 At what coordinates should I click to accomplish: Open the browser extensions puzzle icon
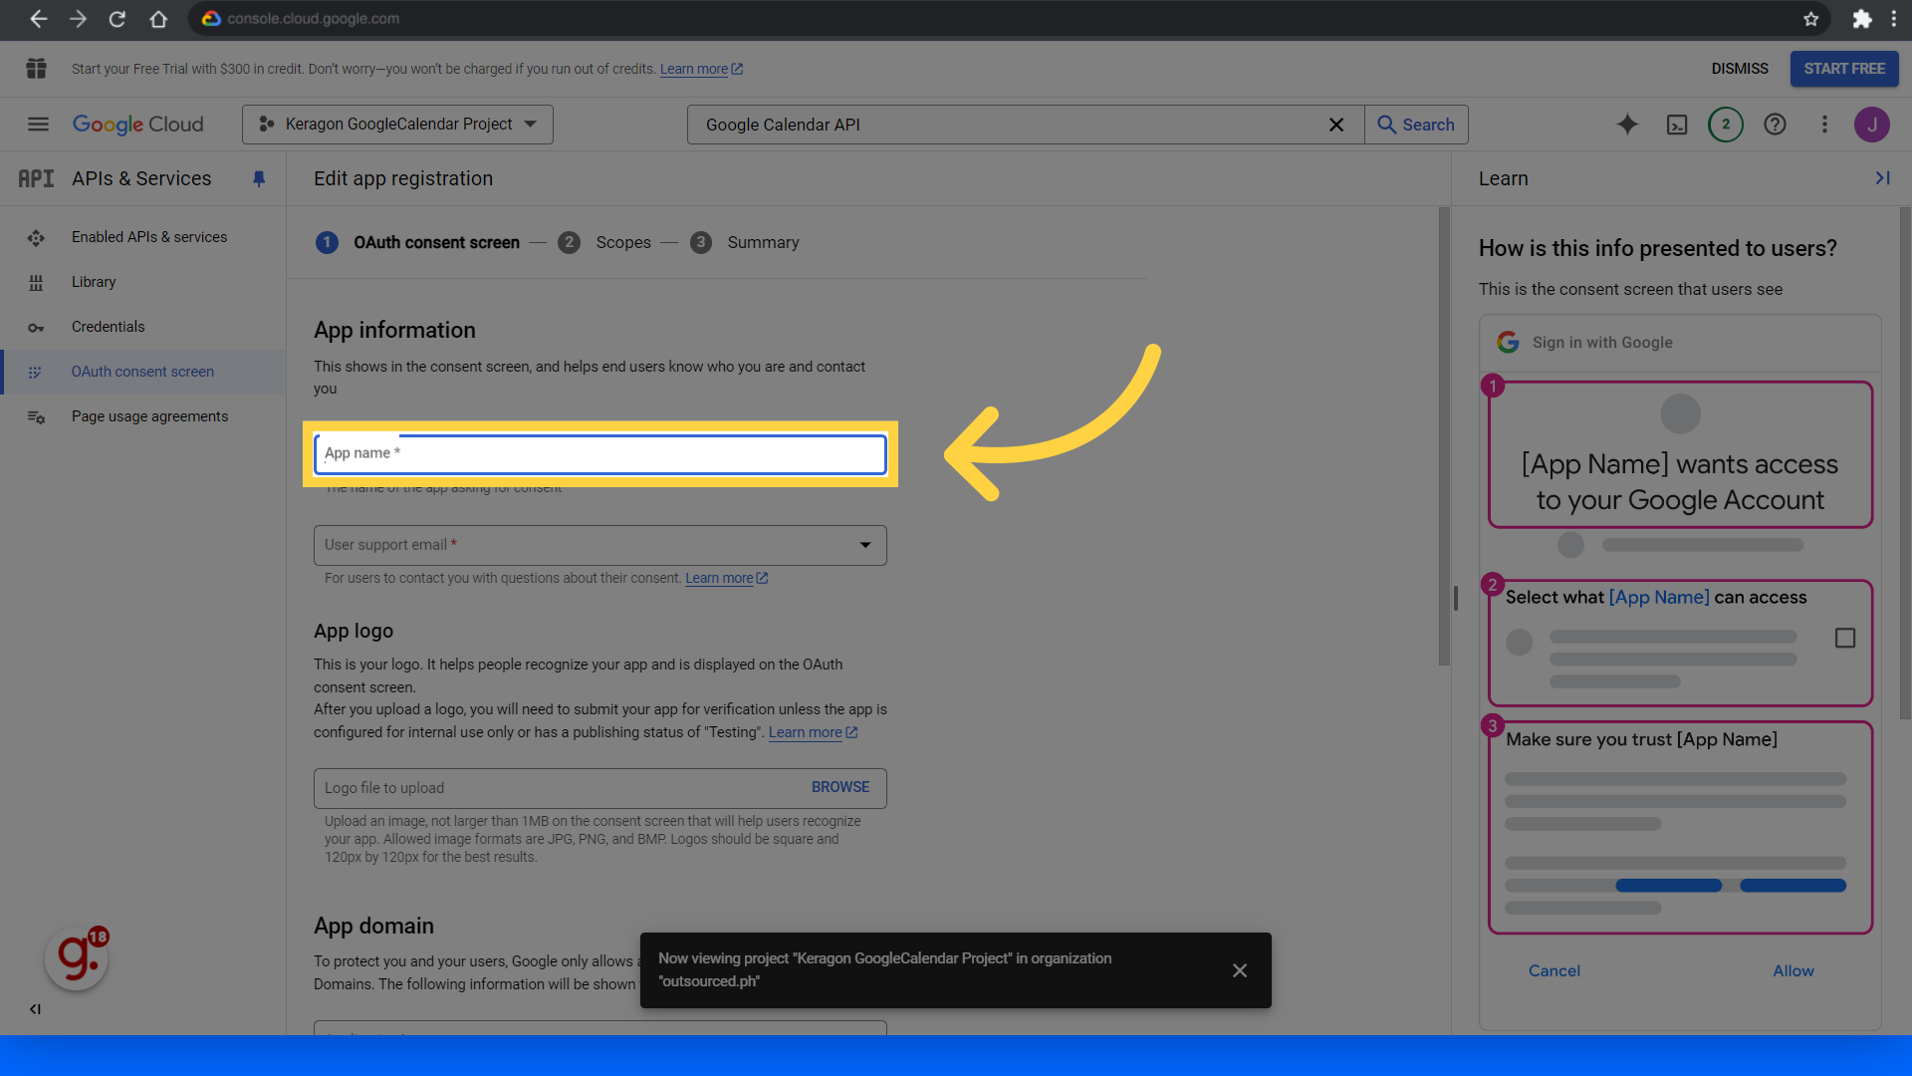1861,19
